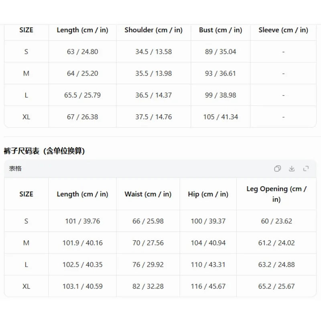Viewport: 321px width, 321px height.
Task: Click the XL row in the pants table
Action: (x=160, y=286)
